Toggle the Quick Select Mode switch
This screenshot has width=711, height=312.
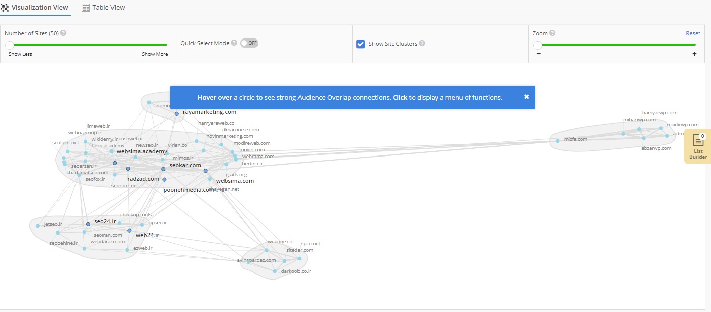249,43
